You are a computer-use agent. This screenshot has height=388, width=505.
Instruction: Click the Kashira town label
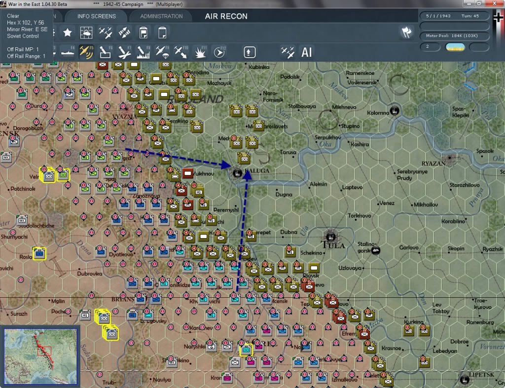point(360,144)
